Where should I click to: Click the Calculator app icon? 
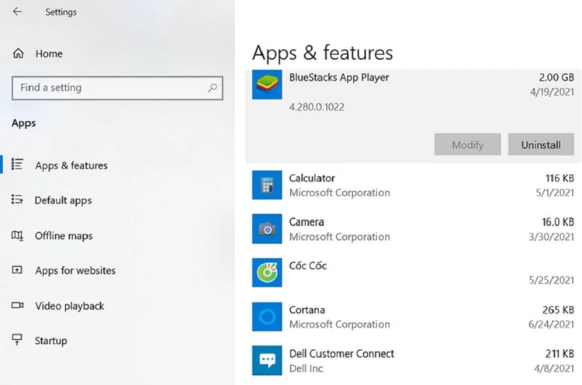point(267,186)
